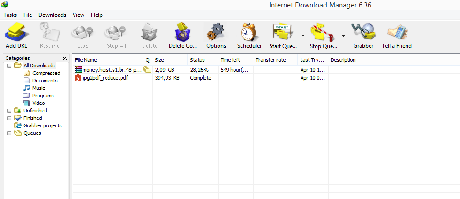The image size is (460, 199).
Task: Click the IDM application logo icon
Action: [x=5, y=4]
